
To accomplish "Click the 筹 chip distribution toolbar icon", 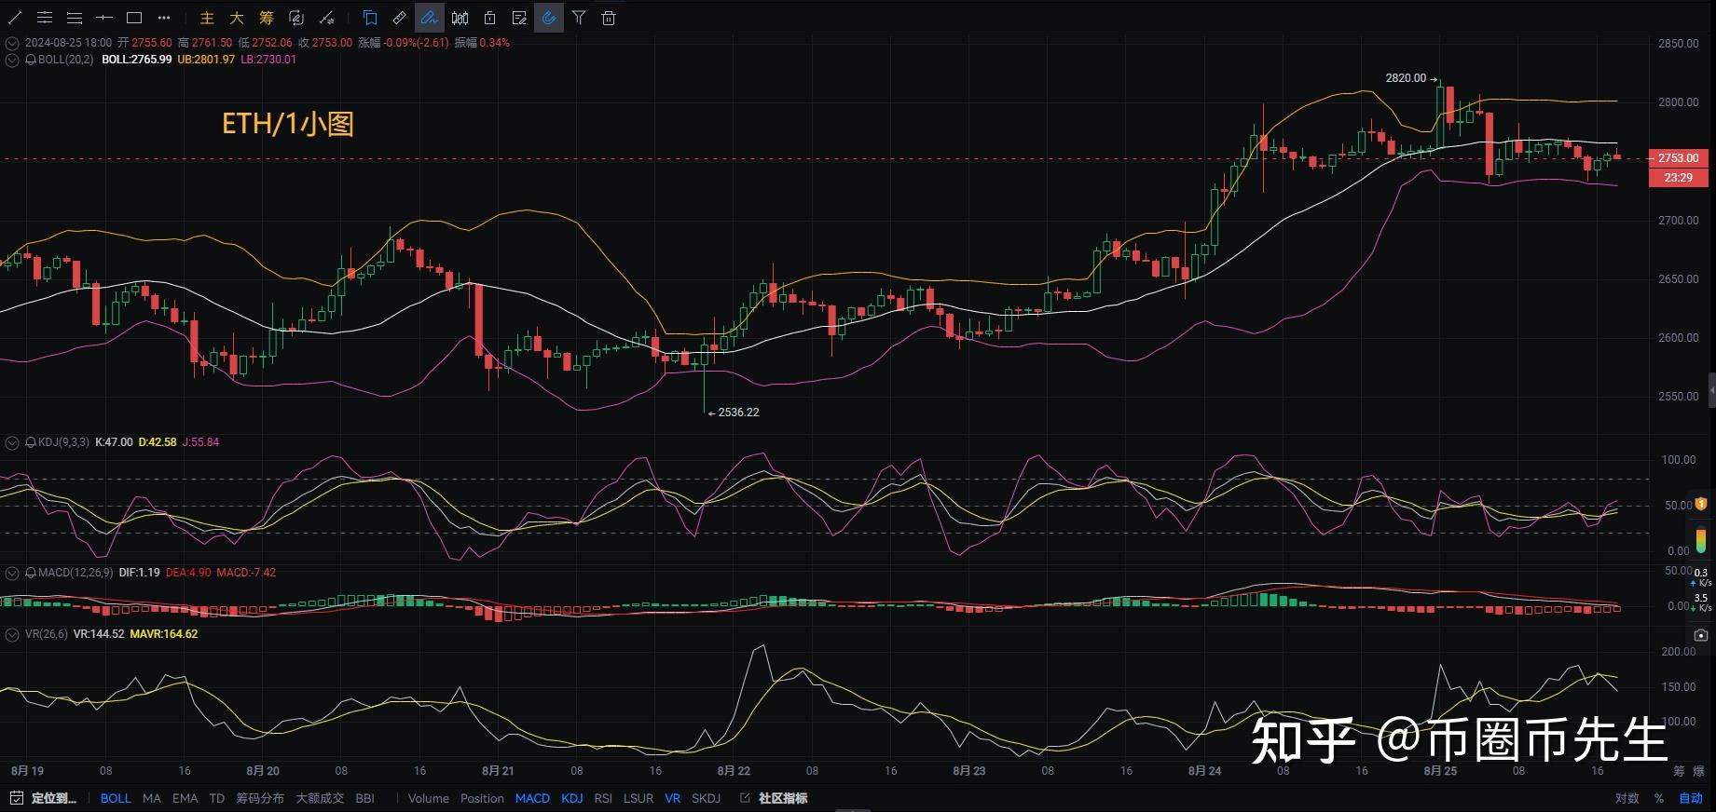I will (267, 18).
